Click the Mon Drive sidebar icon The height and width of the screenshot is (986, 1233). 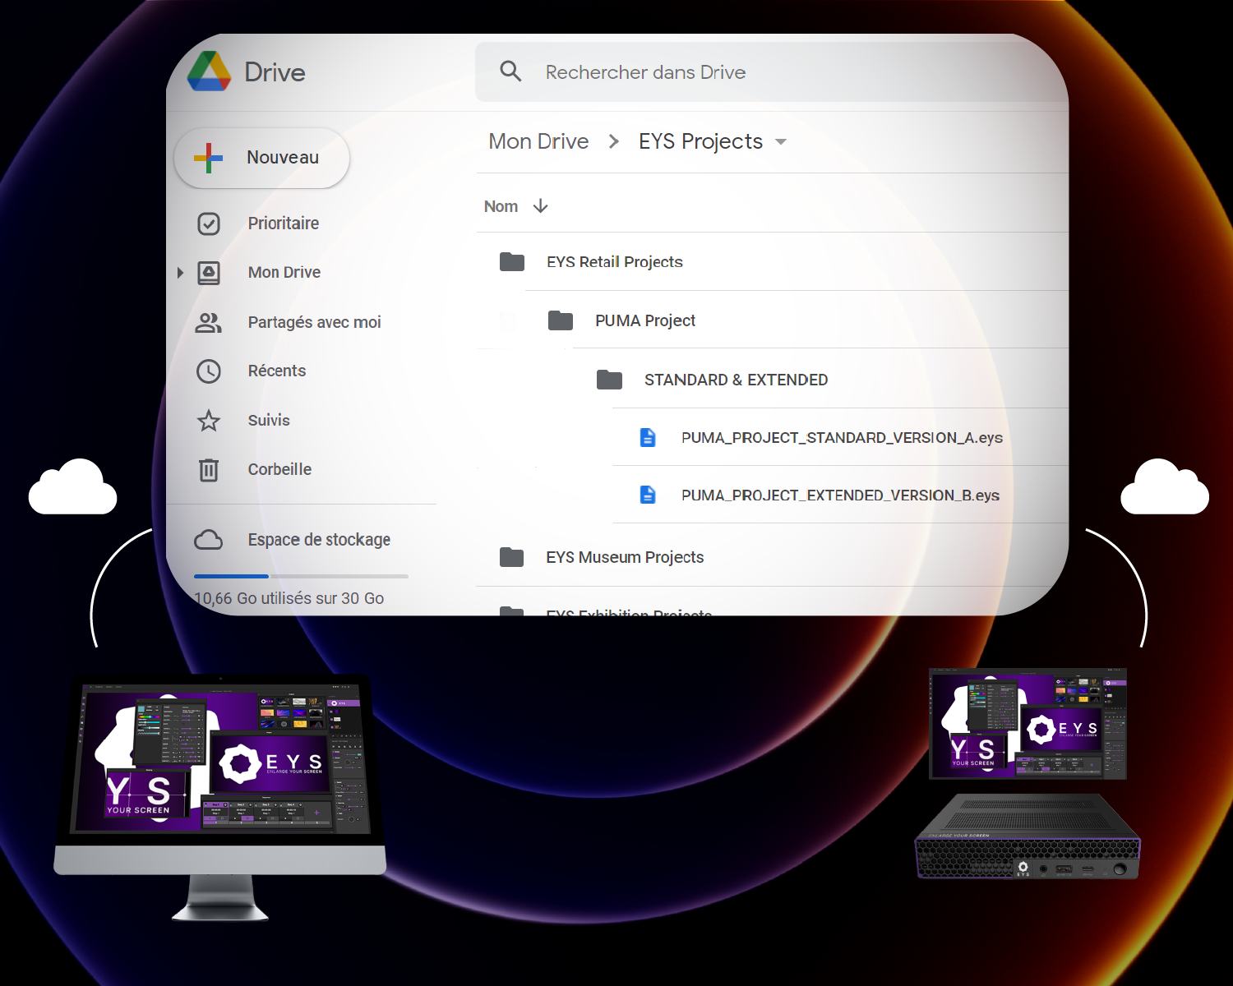point(209,273)
